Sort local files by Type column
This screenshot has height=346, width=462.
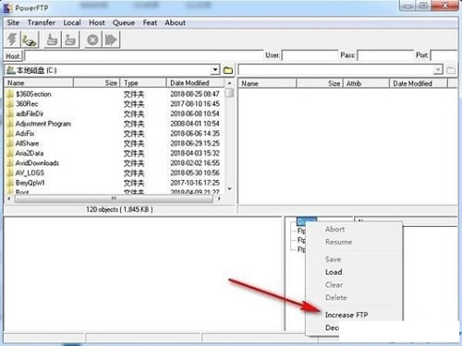pos(143,83)
